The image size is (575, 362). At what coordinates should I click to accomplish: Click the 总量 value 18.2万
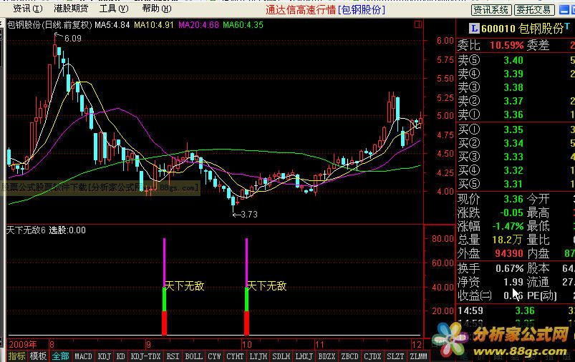click(507, 240)
